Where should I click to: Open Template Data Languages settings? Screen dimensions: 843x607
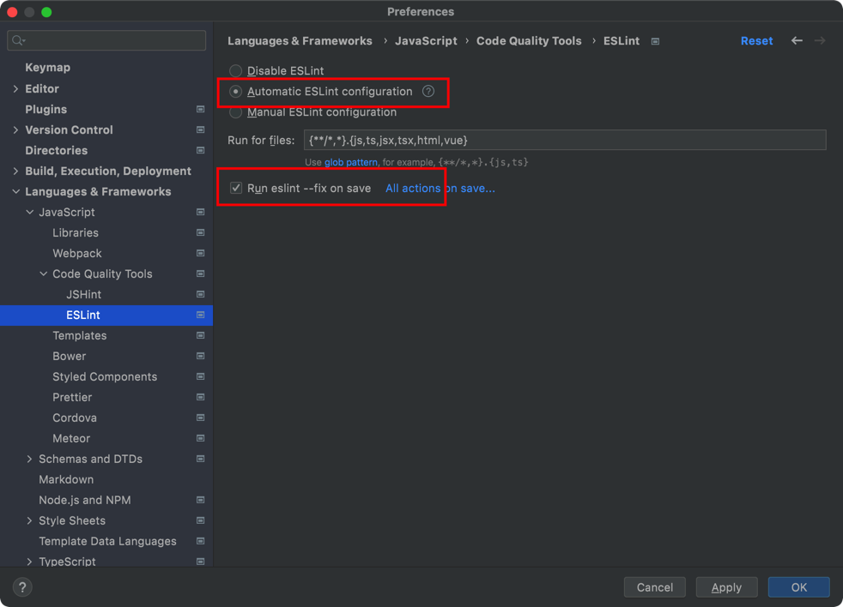tap(107, 541)
